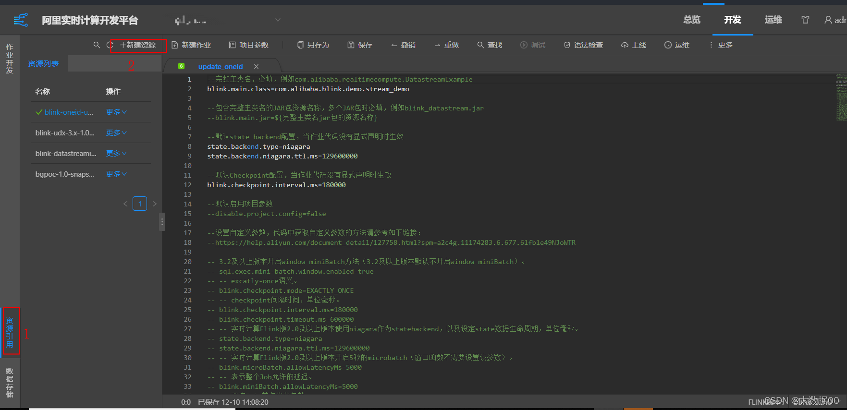Open the 数据存储 side panel
Image resolution: width=847 pixels, height=410 pixels.
coord(10,383)
